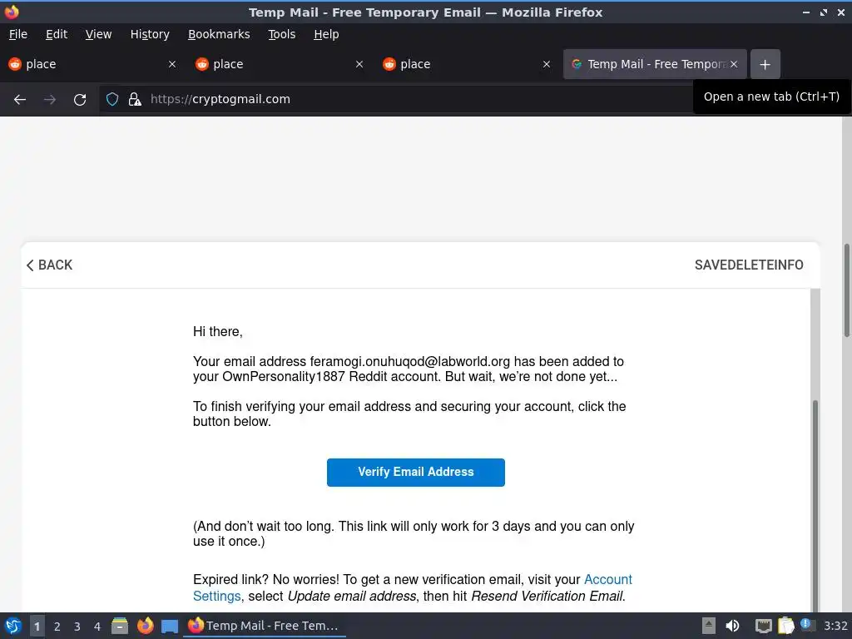
Task: Reload the current page
Action: coord(80,100)
